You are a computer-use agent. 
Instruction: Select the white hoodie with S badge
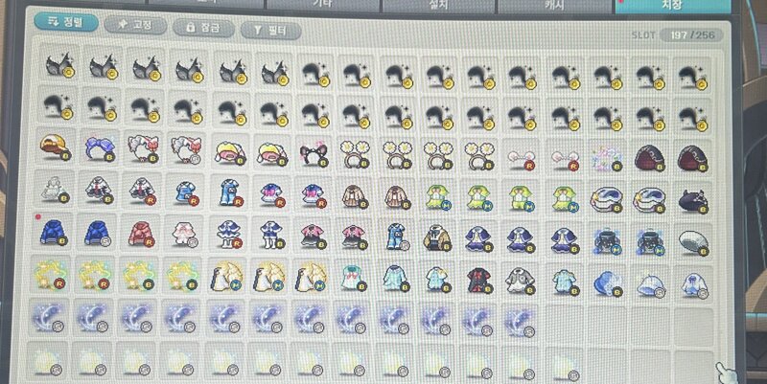pos(693,284)
